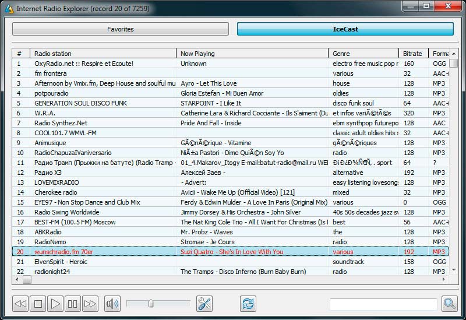Sort by the # column header
Viewport: 466px width, 320px height.
(21, 54)
